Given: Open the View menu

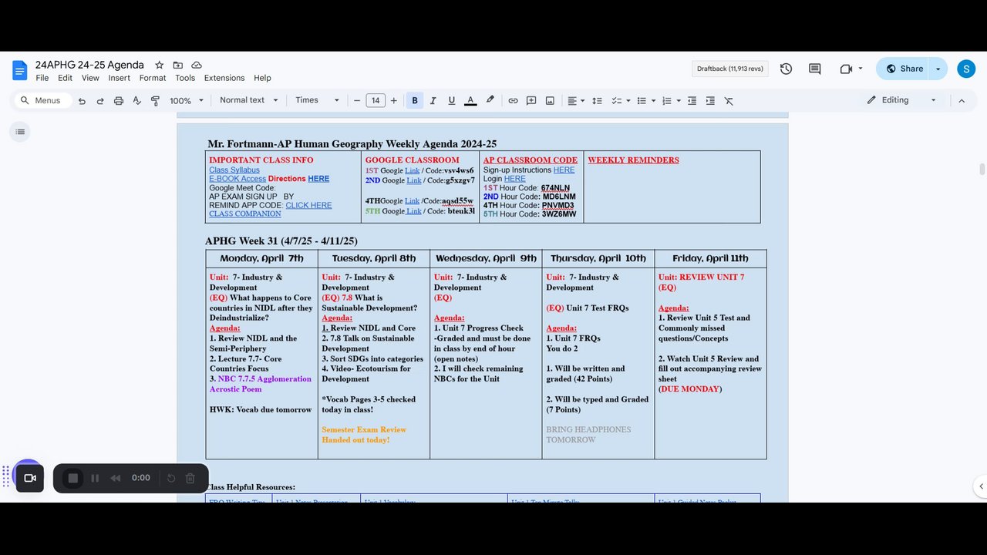Looking at the screenshot, I should [90, 78].
